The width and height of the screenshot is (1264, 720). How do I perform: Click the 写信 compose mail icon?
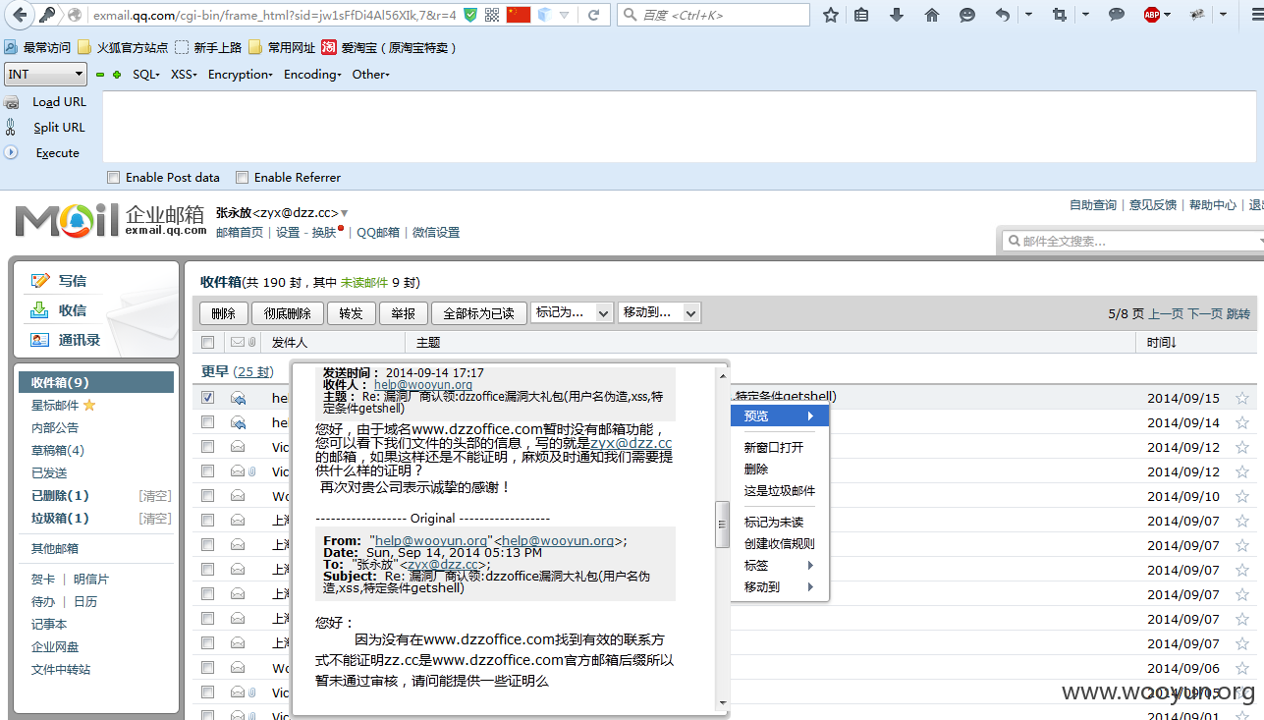coord(40,281)
